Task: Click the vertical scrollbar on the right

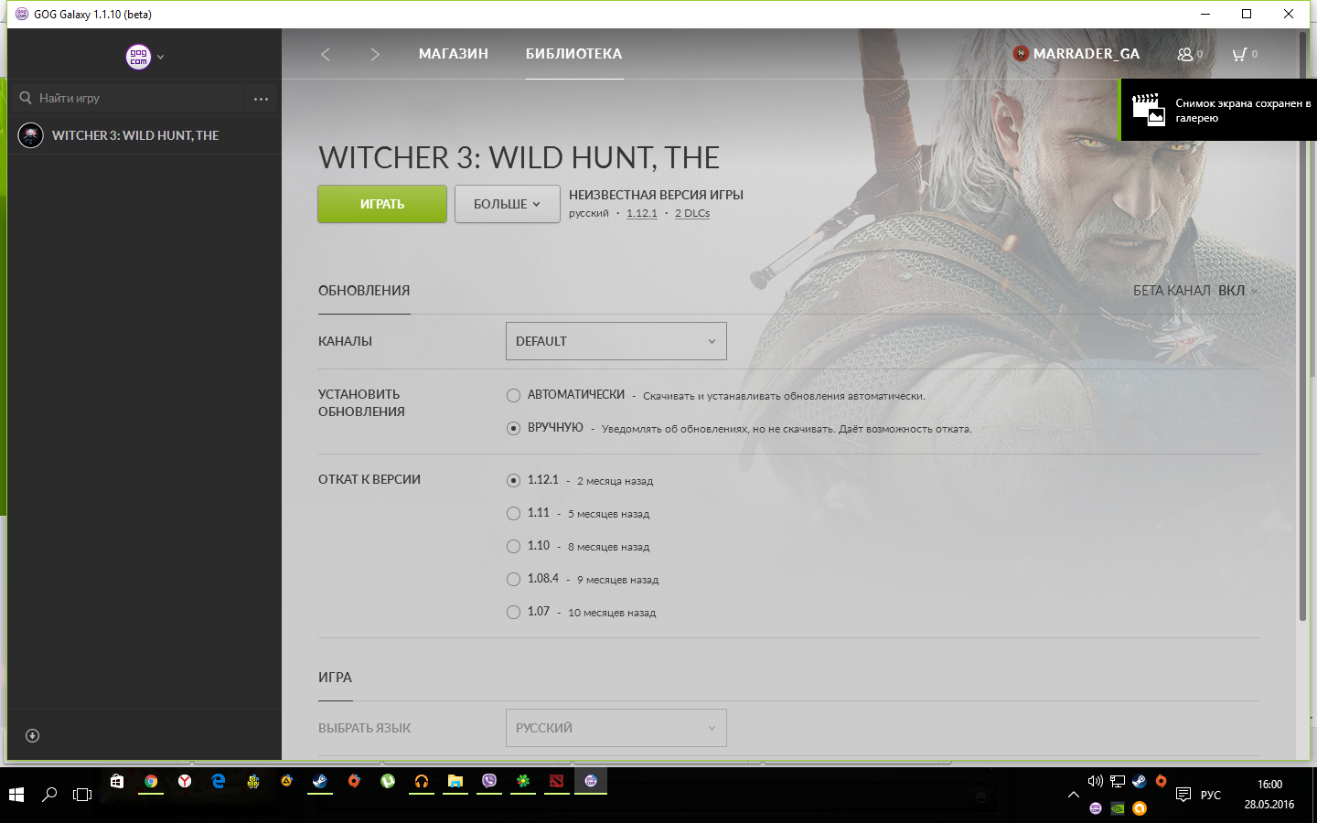Action: pyautogui.click(x=1302, y=327)
